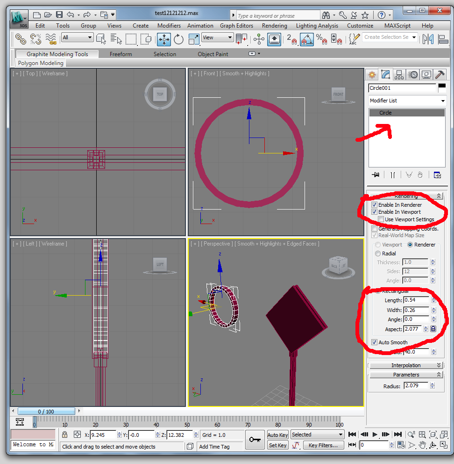Viewport: 454px width, 464px height.
Task: Open the Hierarchy command panel tab
Action: [x=399, y=74]
